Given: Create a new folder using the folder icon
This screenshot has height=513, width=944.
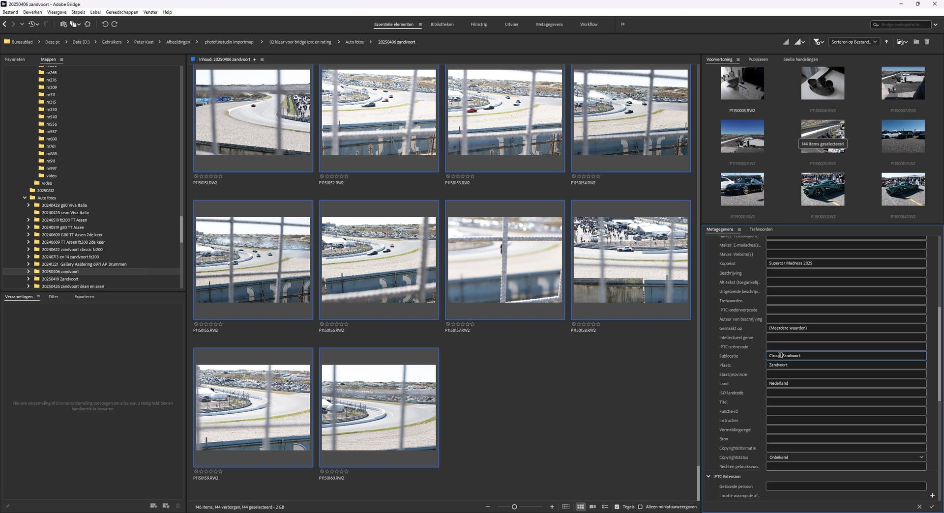Looking at the screenshot, I should [916, 42].
